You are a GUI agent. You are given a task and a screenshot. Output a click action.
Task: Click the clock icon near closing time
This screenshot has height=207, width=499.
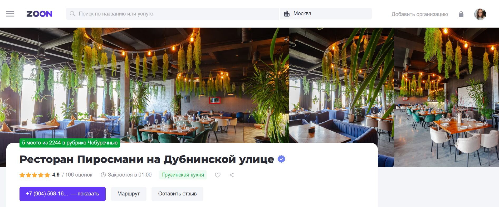tap(103, 175)
